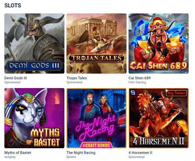Click the #CRAFT BONUS banner on Night Racing
This screenshot has height=161, width=195.
[x=96, y=145]
